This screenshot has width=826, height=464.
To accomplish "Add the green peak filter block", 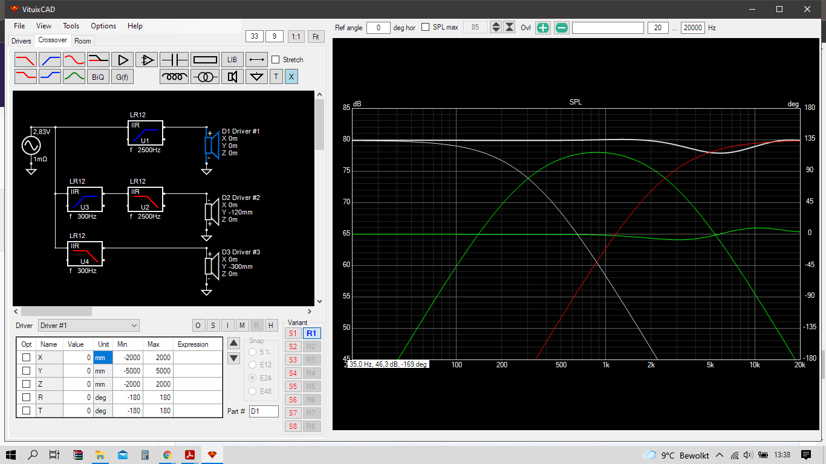I will [x=74, y=77].
